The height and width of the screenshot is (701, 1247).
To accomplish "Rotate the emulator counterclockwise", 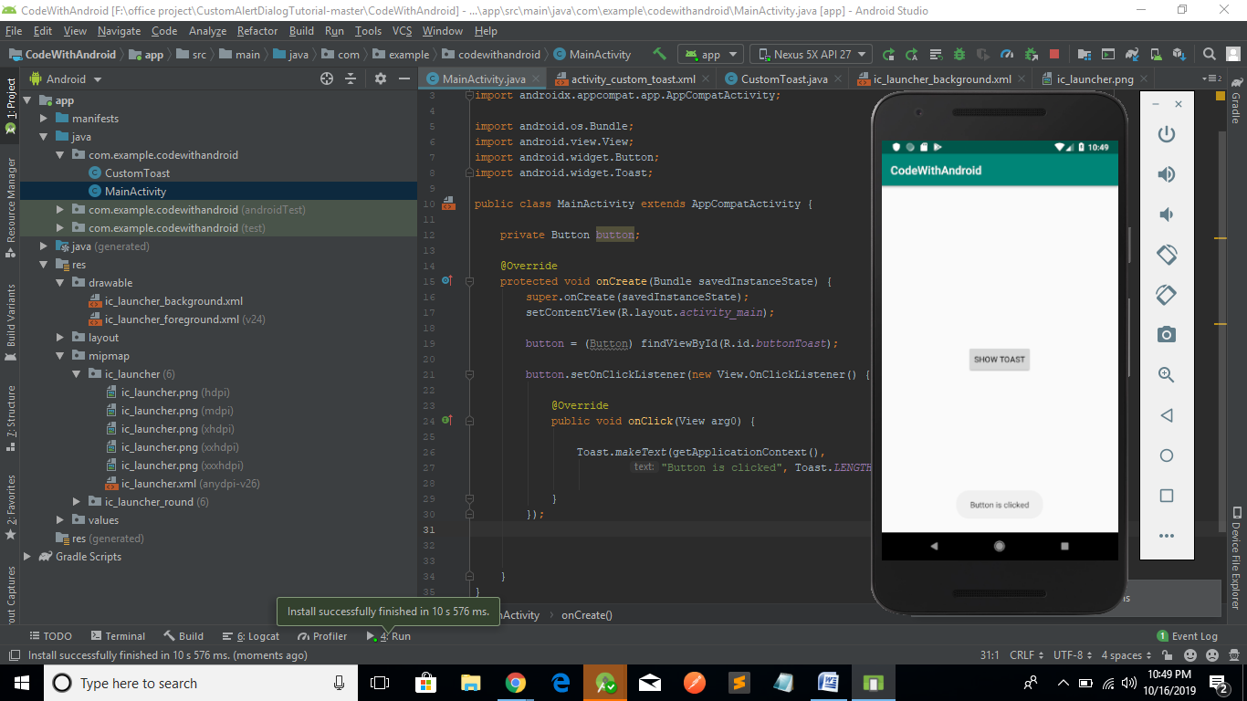I will point(1166,254).
